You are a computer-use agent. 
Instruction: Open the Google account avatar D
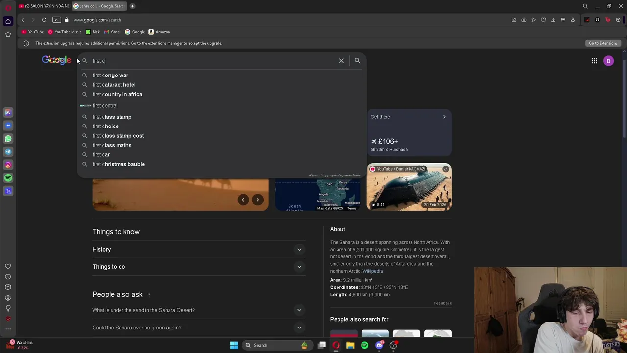(608, 61)
